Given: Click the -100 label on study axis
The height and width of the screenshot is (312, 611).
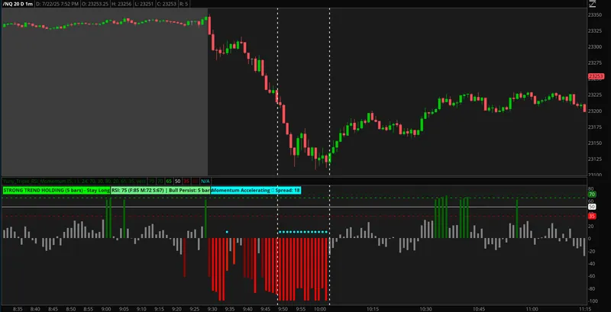Looking at the screenshot, I should (593, 301).
